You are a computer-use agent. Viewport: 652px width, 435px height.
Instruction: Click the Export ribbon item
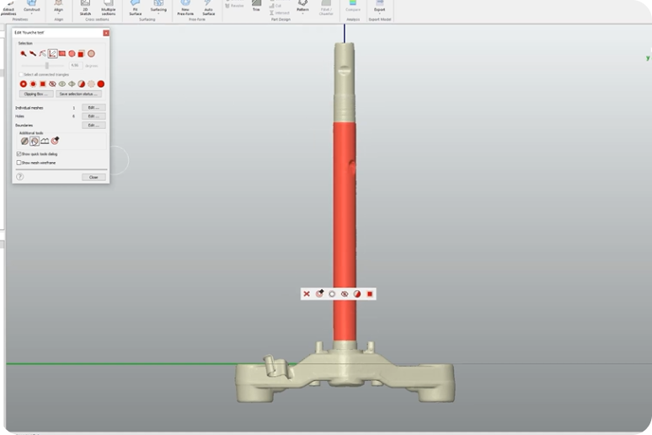tap(379, 7)
